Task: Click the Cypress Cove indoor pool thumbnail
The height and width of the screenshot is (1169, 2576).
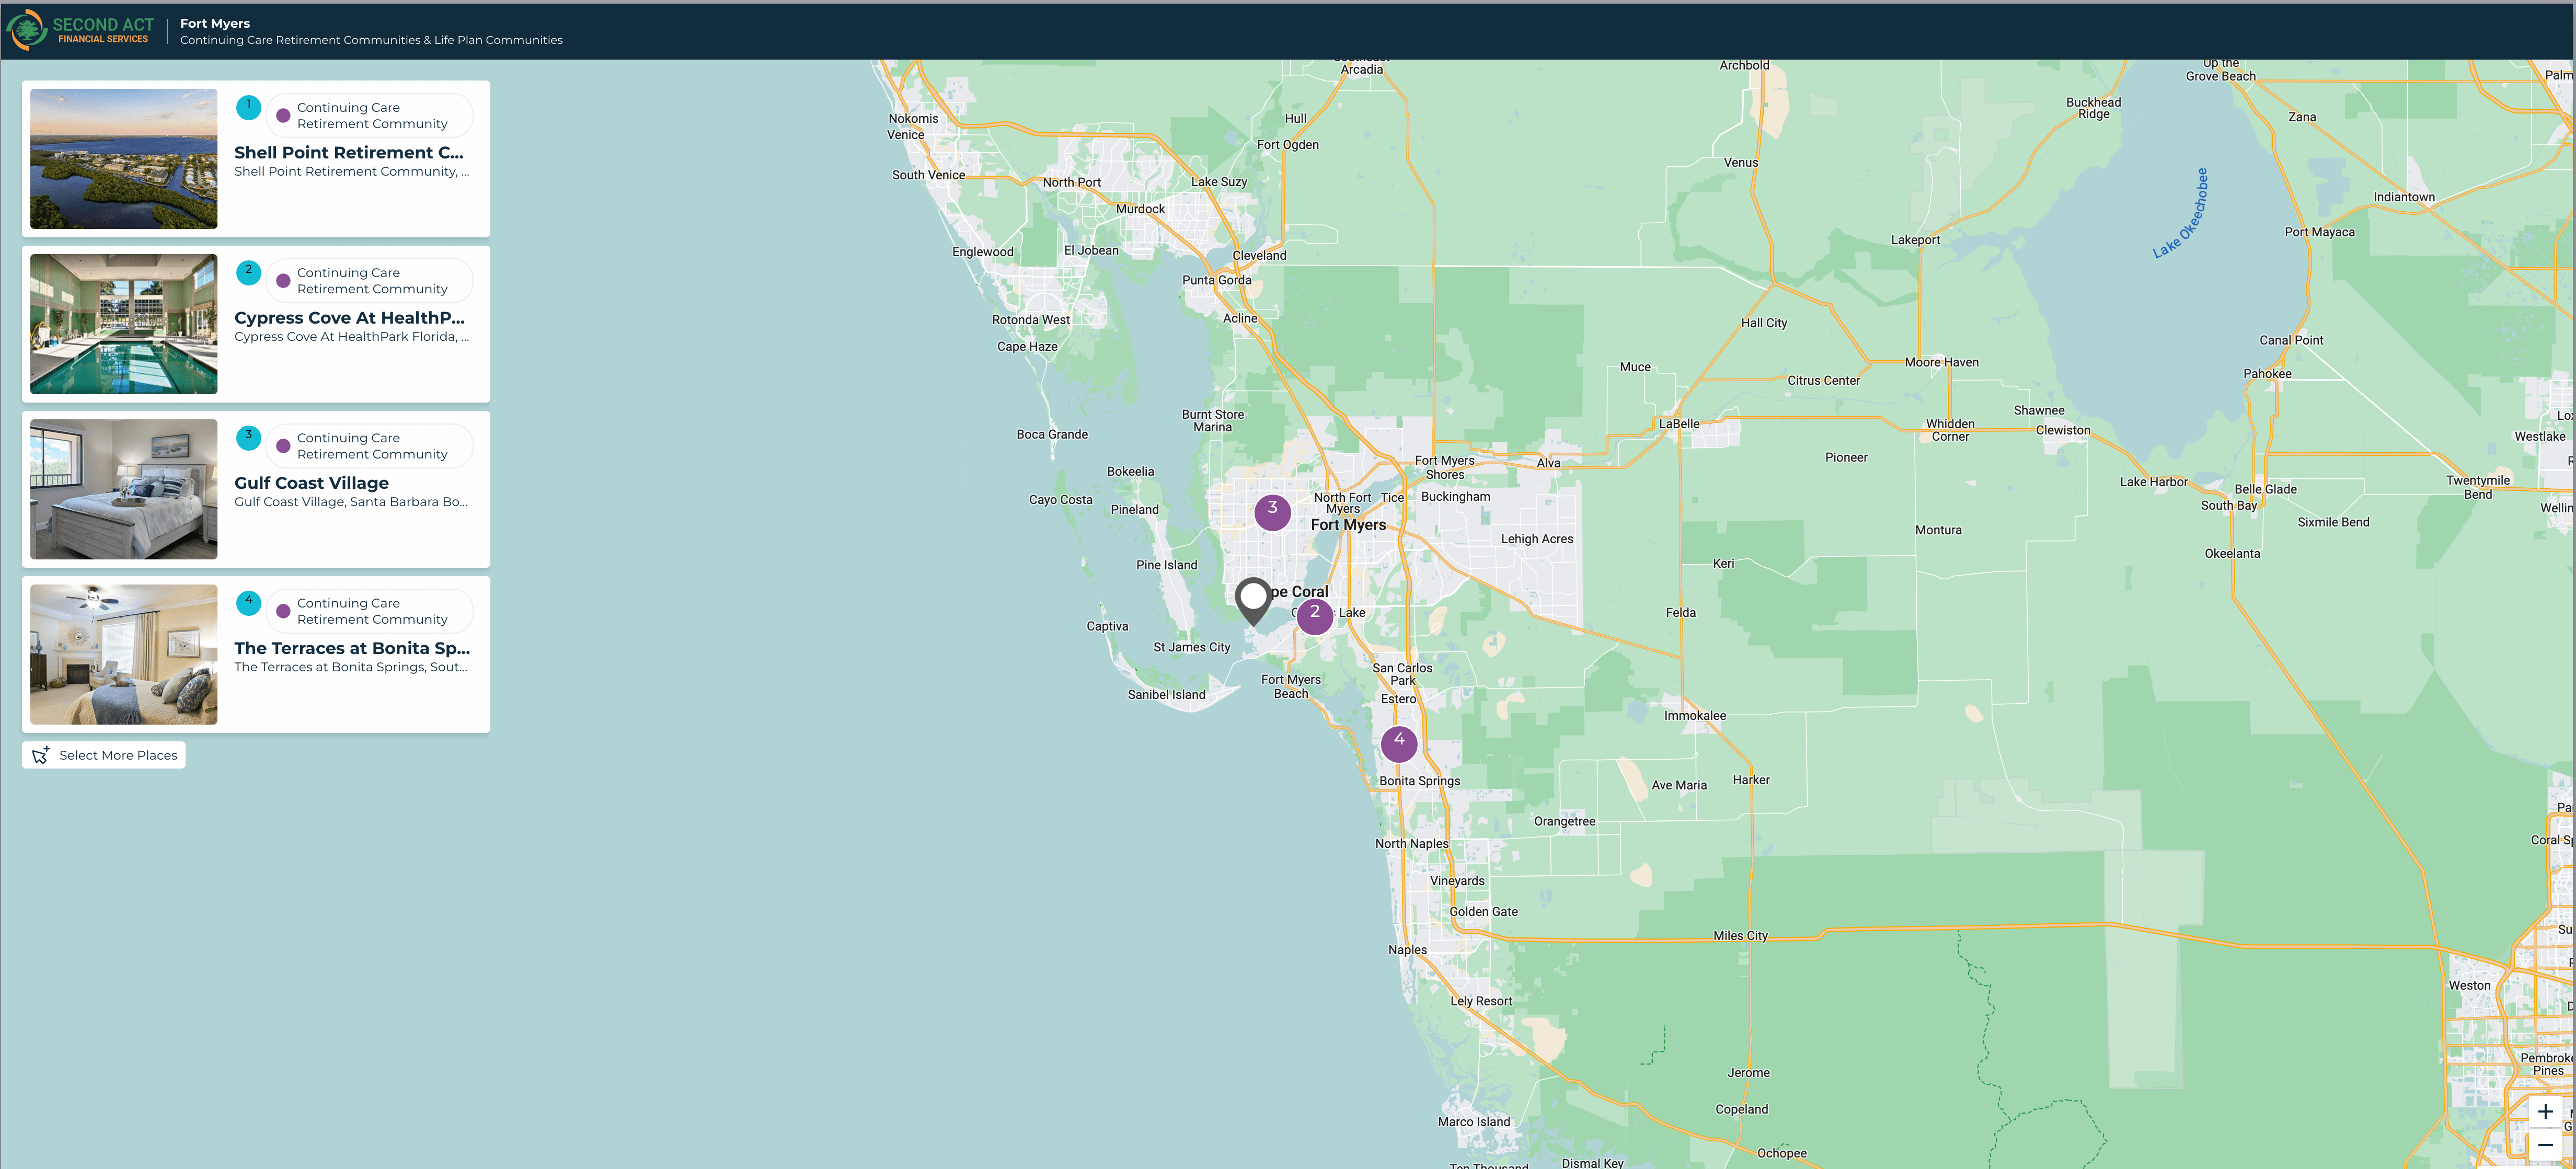Action: click(x=123, y=324)
